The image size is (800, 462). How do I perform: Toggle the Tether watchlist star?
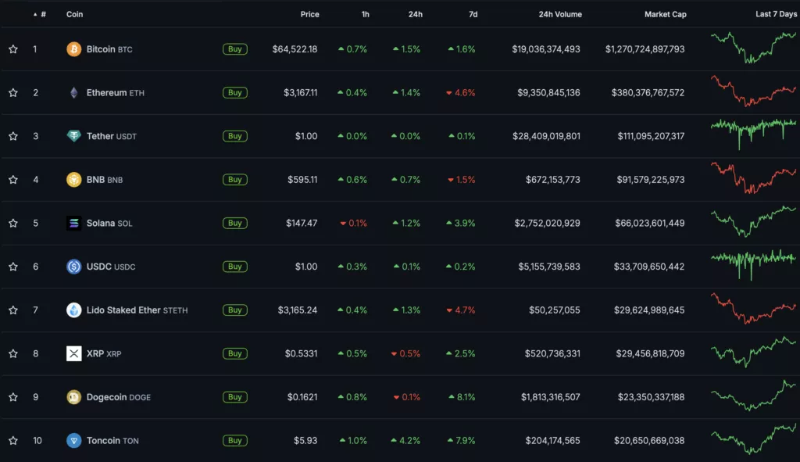[x=13, y=136]
